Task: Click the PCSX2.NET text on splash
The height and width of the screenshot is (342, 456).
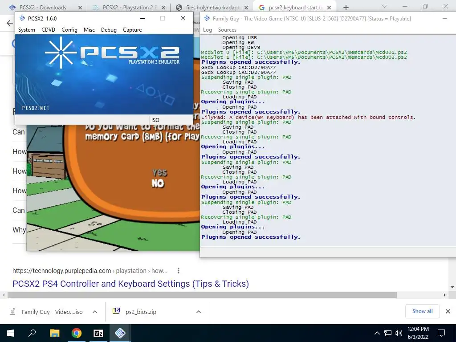Action: (x=36, y=108)
